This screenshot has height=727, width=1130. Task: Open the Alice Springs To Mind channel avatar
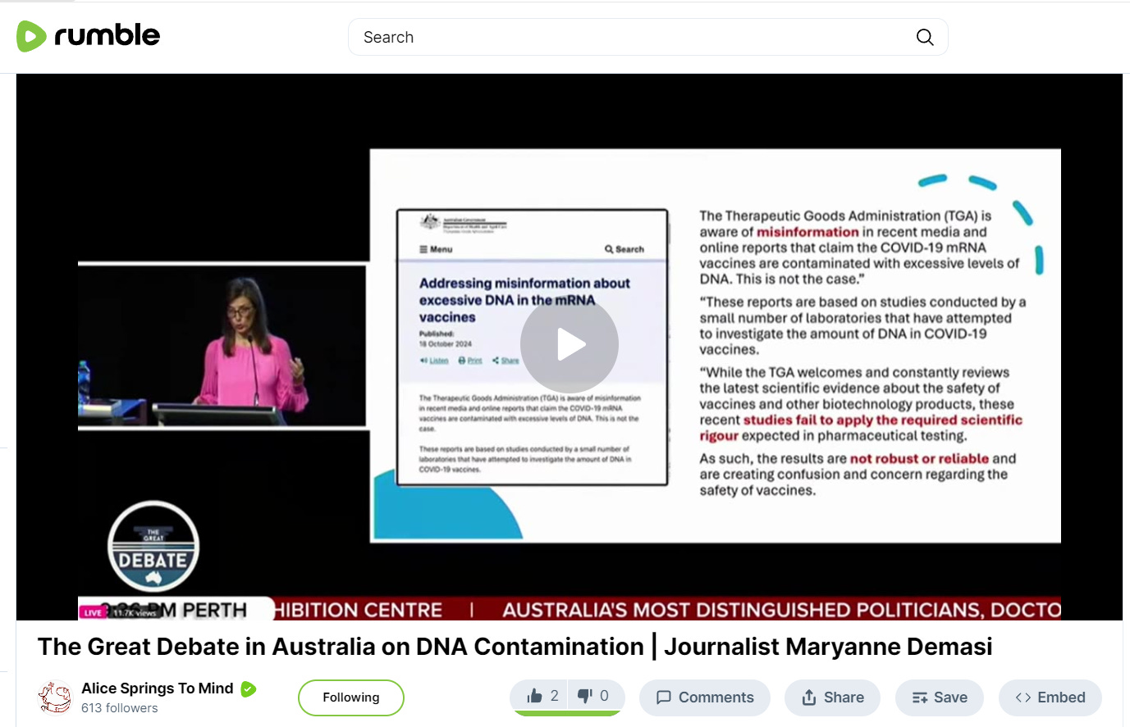(55, 697)
